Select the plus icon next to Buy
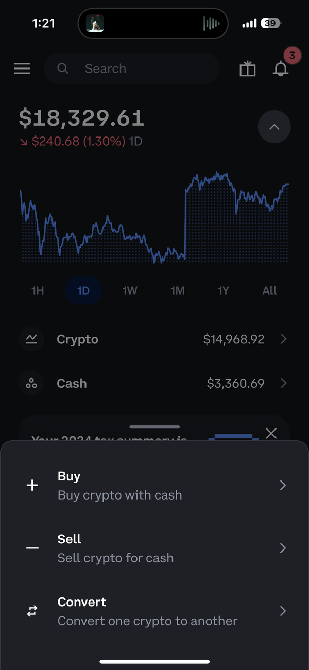Image resolution: width=309 pixels, height=670 pixels. 32,485
